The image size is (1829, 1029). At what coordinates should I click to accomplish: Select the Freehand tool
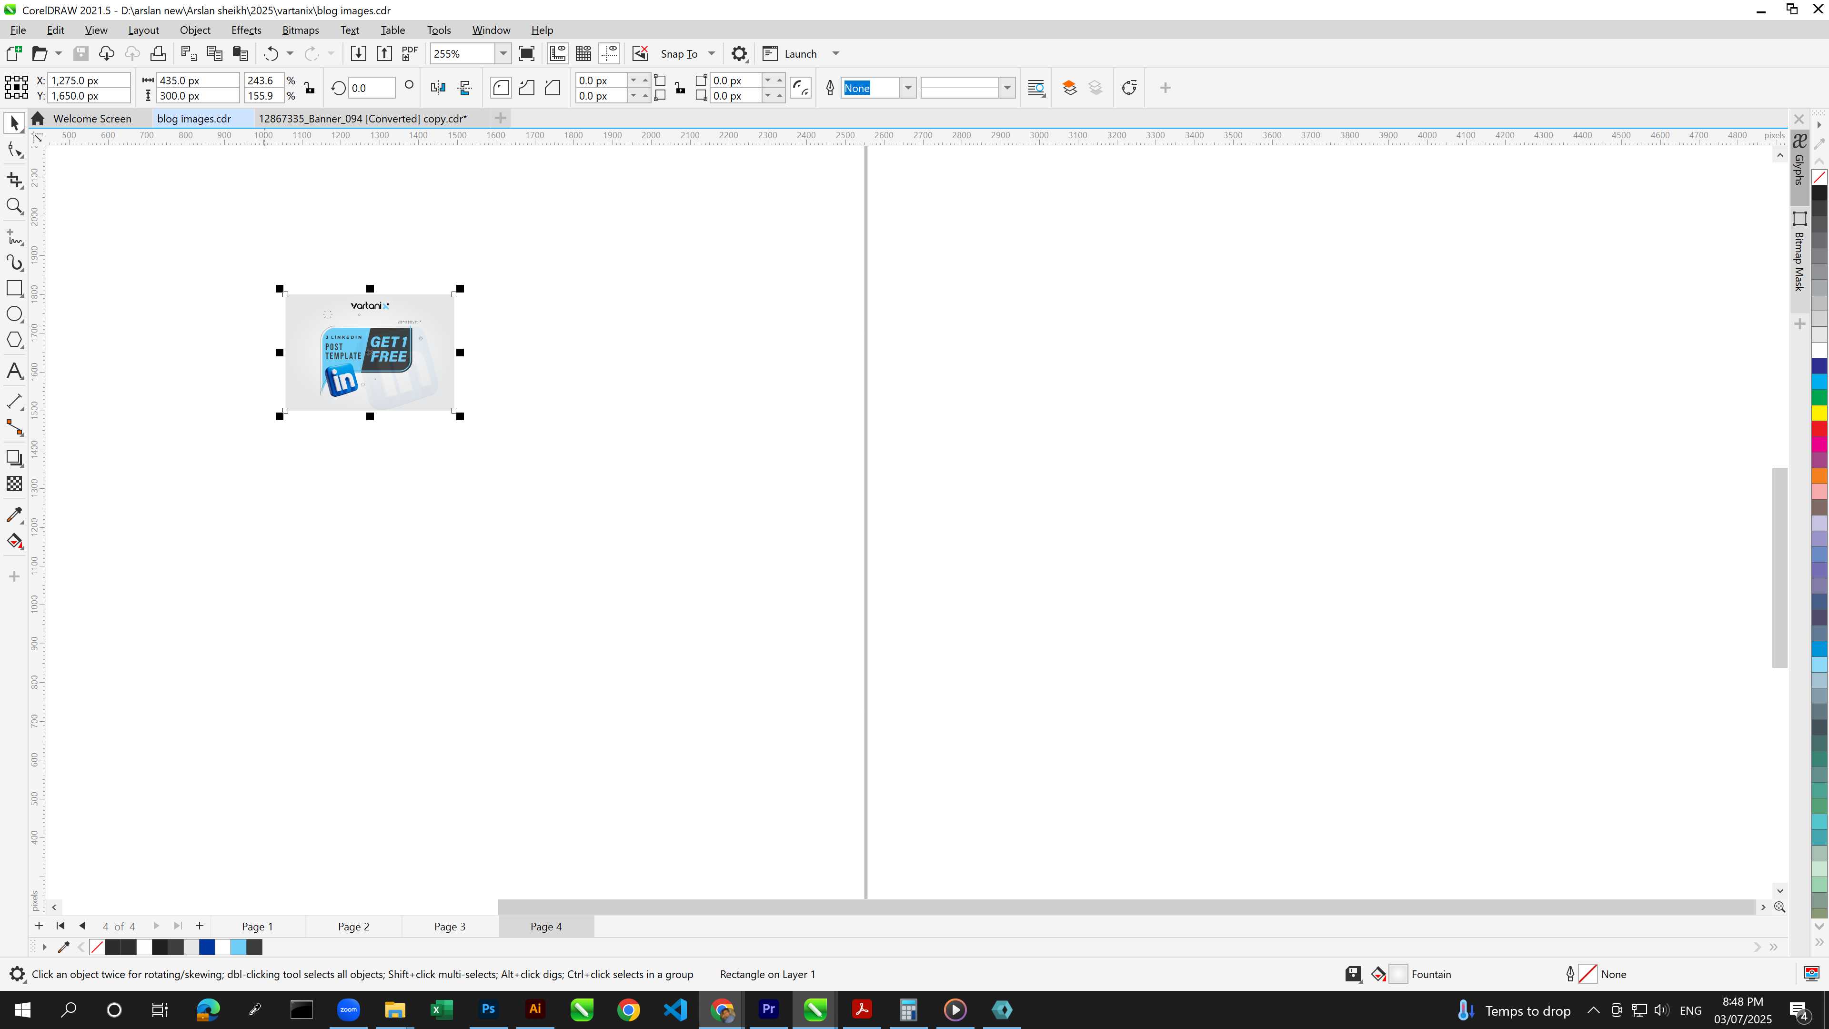(x=14, y=236)
